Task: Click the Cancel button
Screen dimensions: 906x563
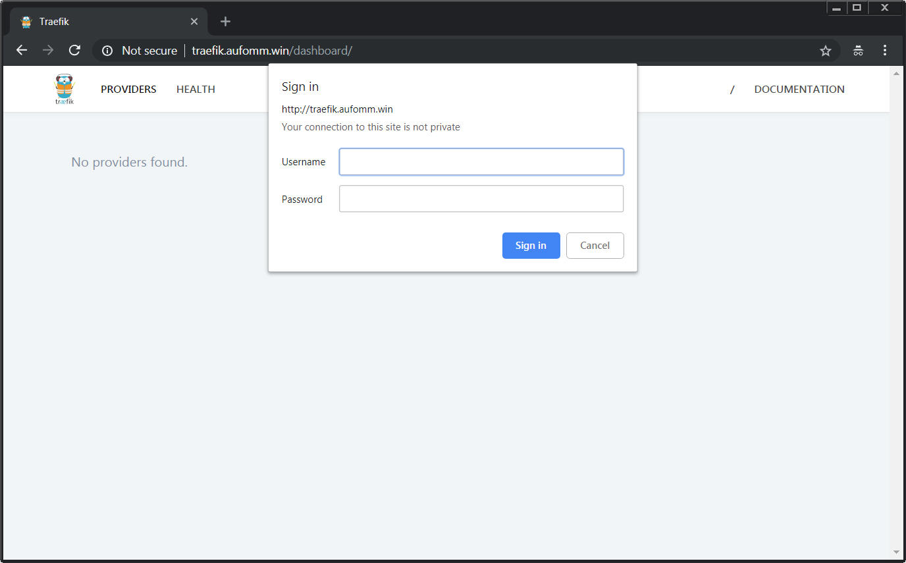Action: pyautogui.click(x=595, y=245)
